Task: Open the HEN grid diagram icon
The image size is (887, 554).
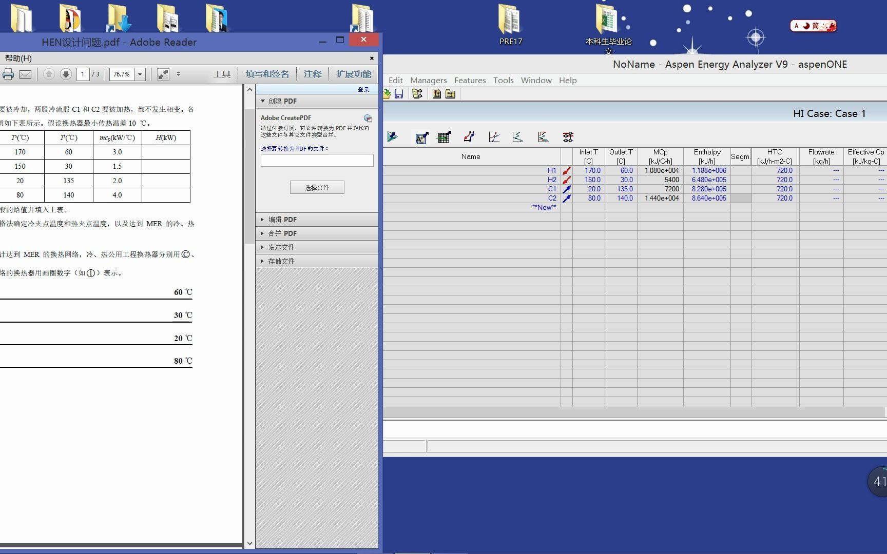Action: pyautogui.click(x=568, y=137)
